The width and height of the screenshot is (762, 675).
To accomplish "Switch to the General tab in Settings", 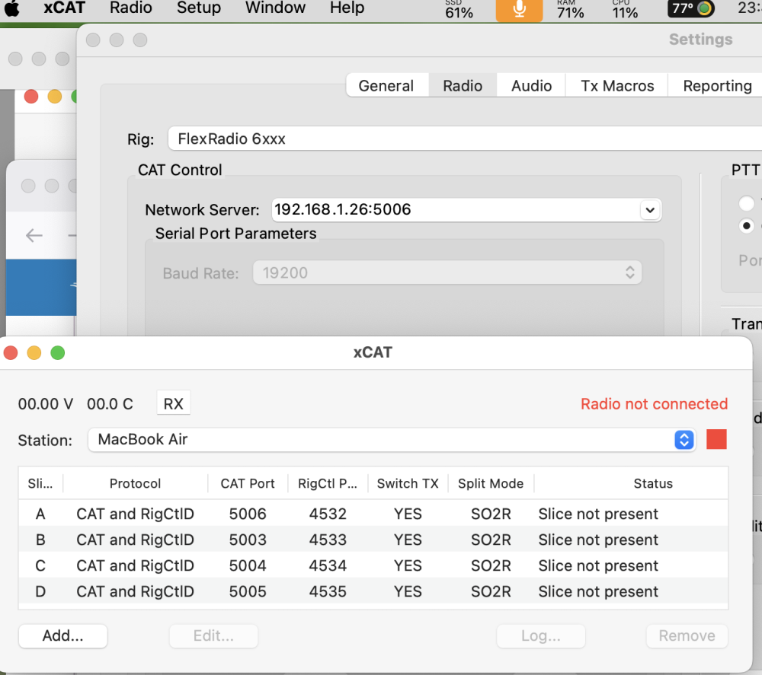I will pos(387,85).
